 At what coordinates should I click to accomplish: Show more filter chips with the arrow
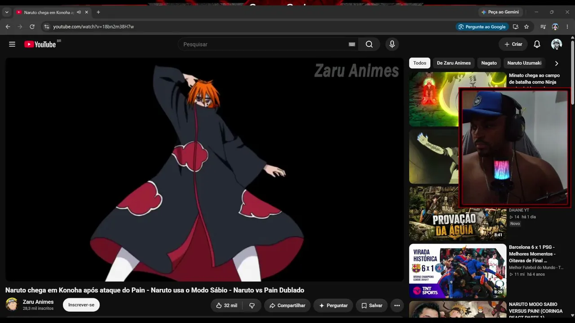pyautogui.click(x=557, y=63)
